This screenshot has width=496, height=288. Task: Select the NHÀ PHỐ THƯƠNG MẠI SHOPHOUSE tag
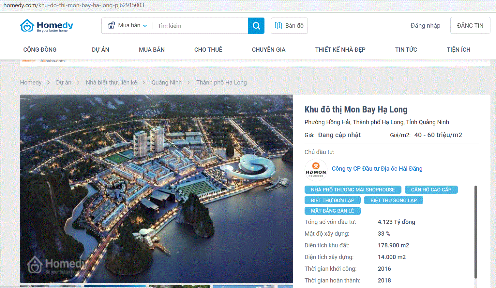(353, 190)
